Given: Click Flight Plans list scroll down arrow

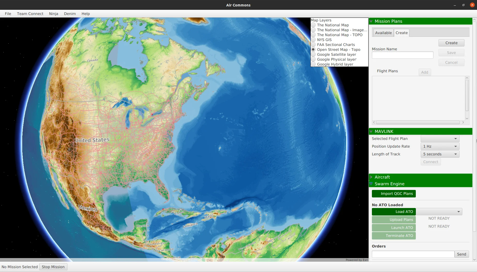Looking at the screenshot, I should [467, 119].
